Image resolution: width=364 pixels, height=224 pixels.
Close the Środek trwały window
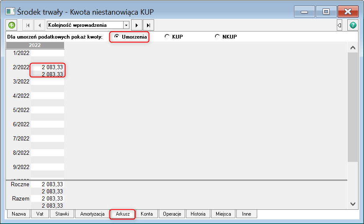[x=348, y=11]
